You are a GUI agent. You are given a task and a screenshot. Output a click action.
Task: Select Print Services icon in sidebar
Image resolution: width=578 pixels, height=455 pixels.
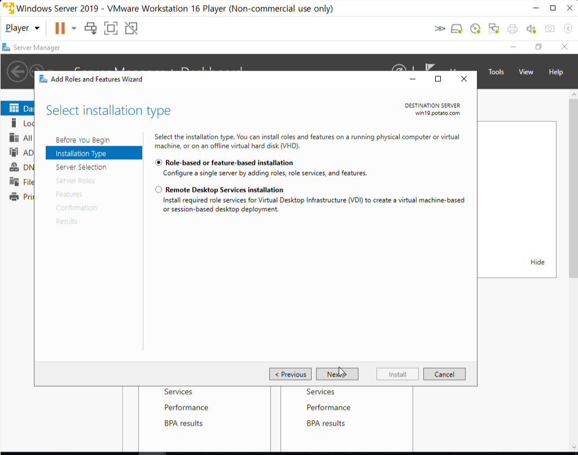[14, 196]
